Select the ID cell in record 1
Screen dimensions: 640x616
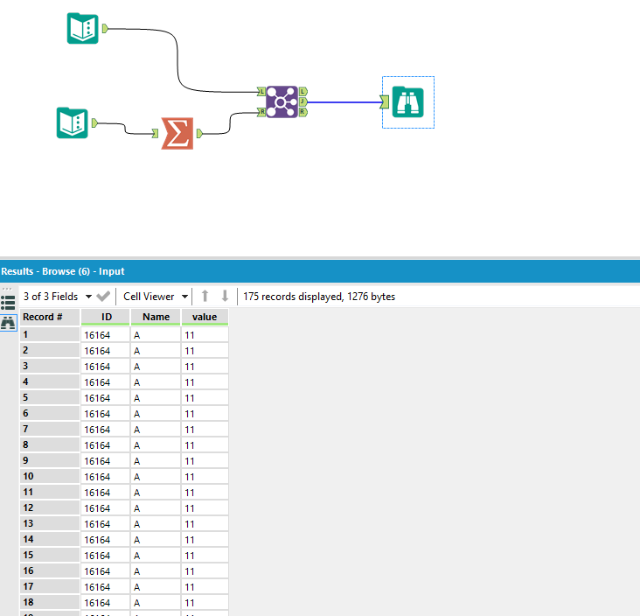point(106,335)
